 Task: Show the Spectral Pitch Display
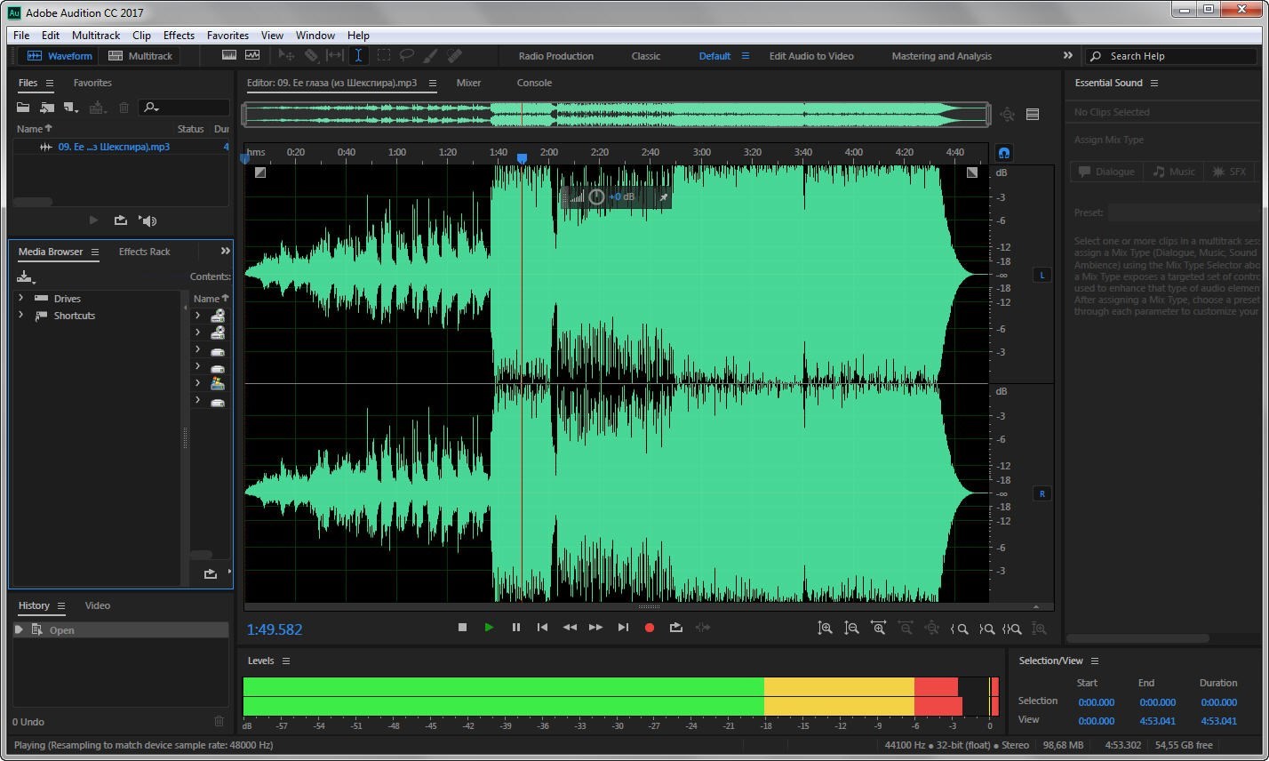coord(253,55)
